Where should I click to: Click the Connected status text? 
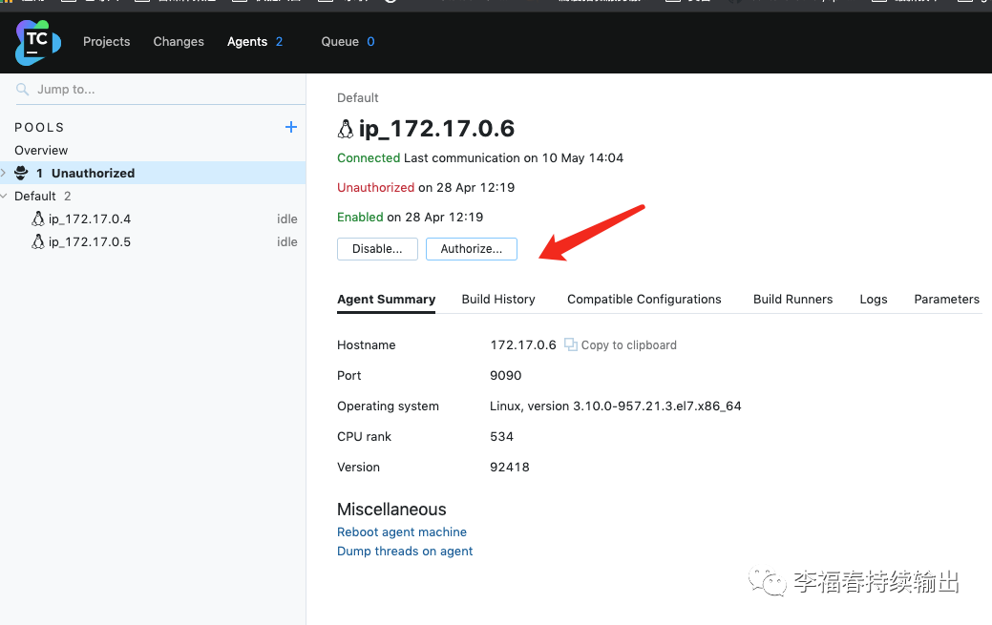pyautogui.click(x=369, y=158)
